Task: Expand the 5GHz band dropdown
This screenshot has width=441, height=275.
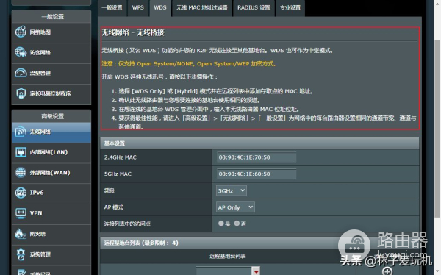Action: pyautogui.click(x=232, y=191)
